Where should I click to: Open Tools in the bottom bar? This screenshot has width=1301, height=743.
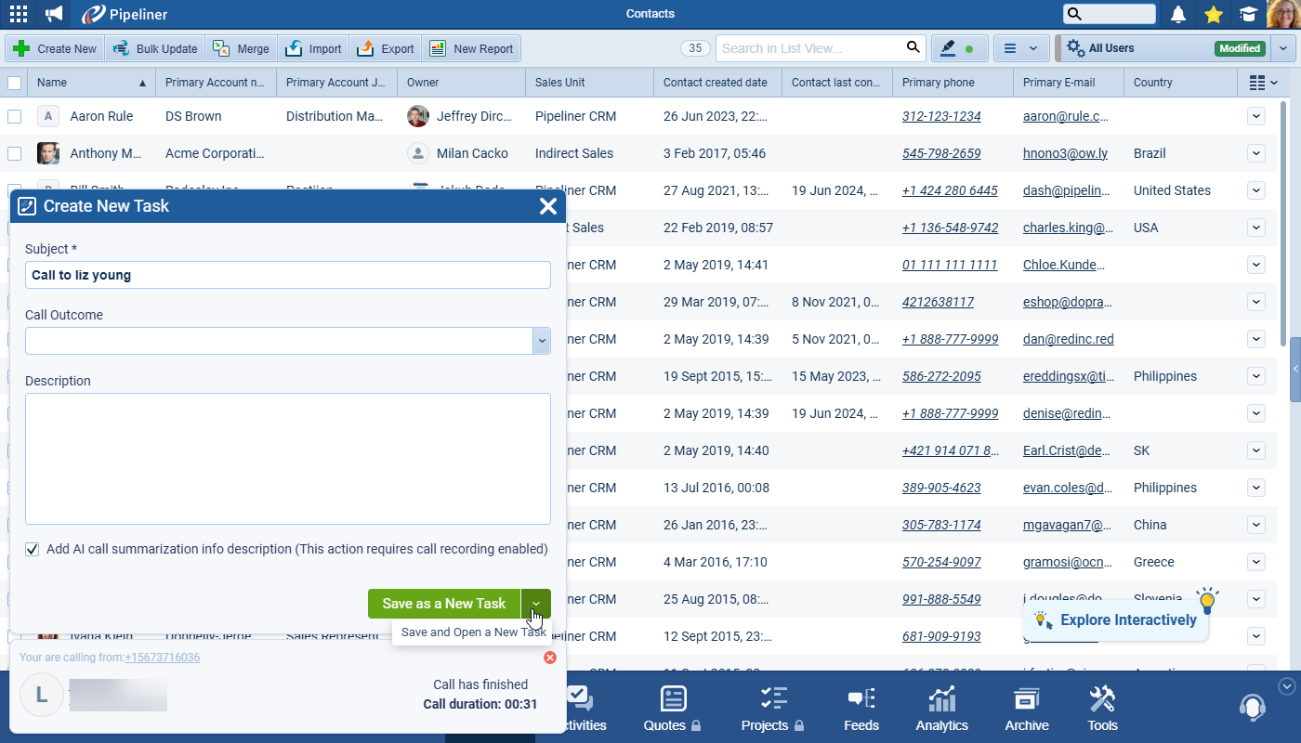[x=1102, y=710]
